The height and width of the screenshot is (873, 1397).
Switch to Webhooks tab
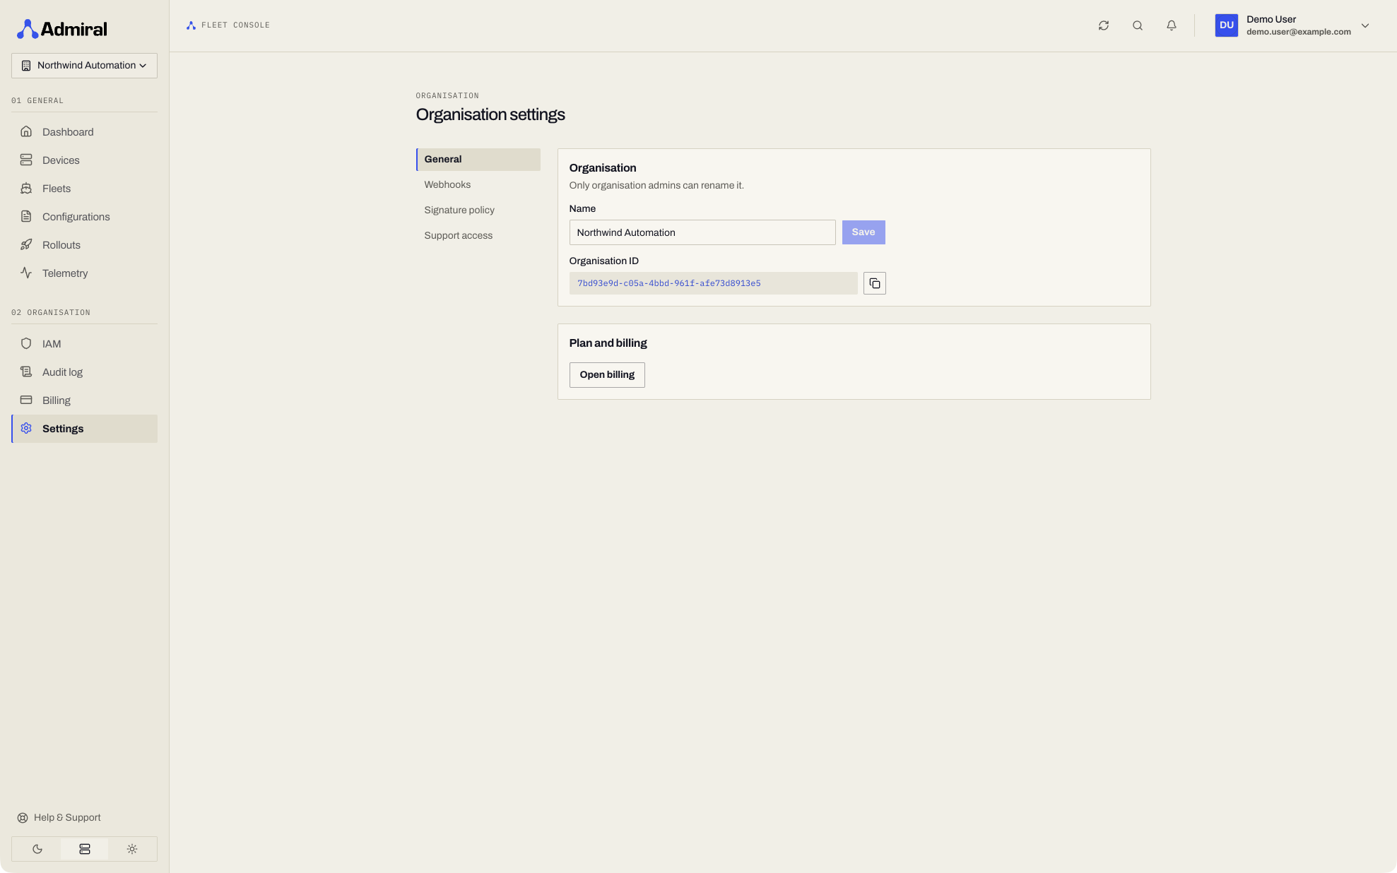click(478, 185)
